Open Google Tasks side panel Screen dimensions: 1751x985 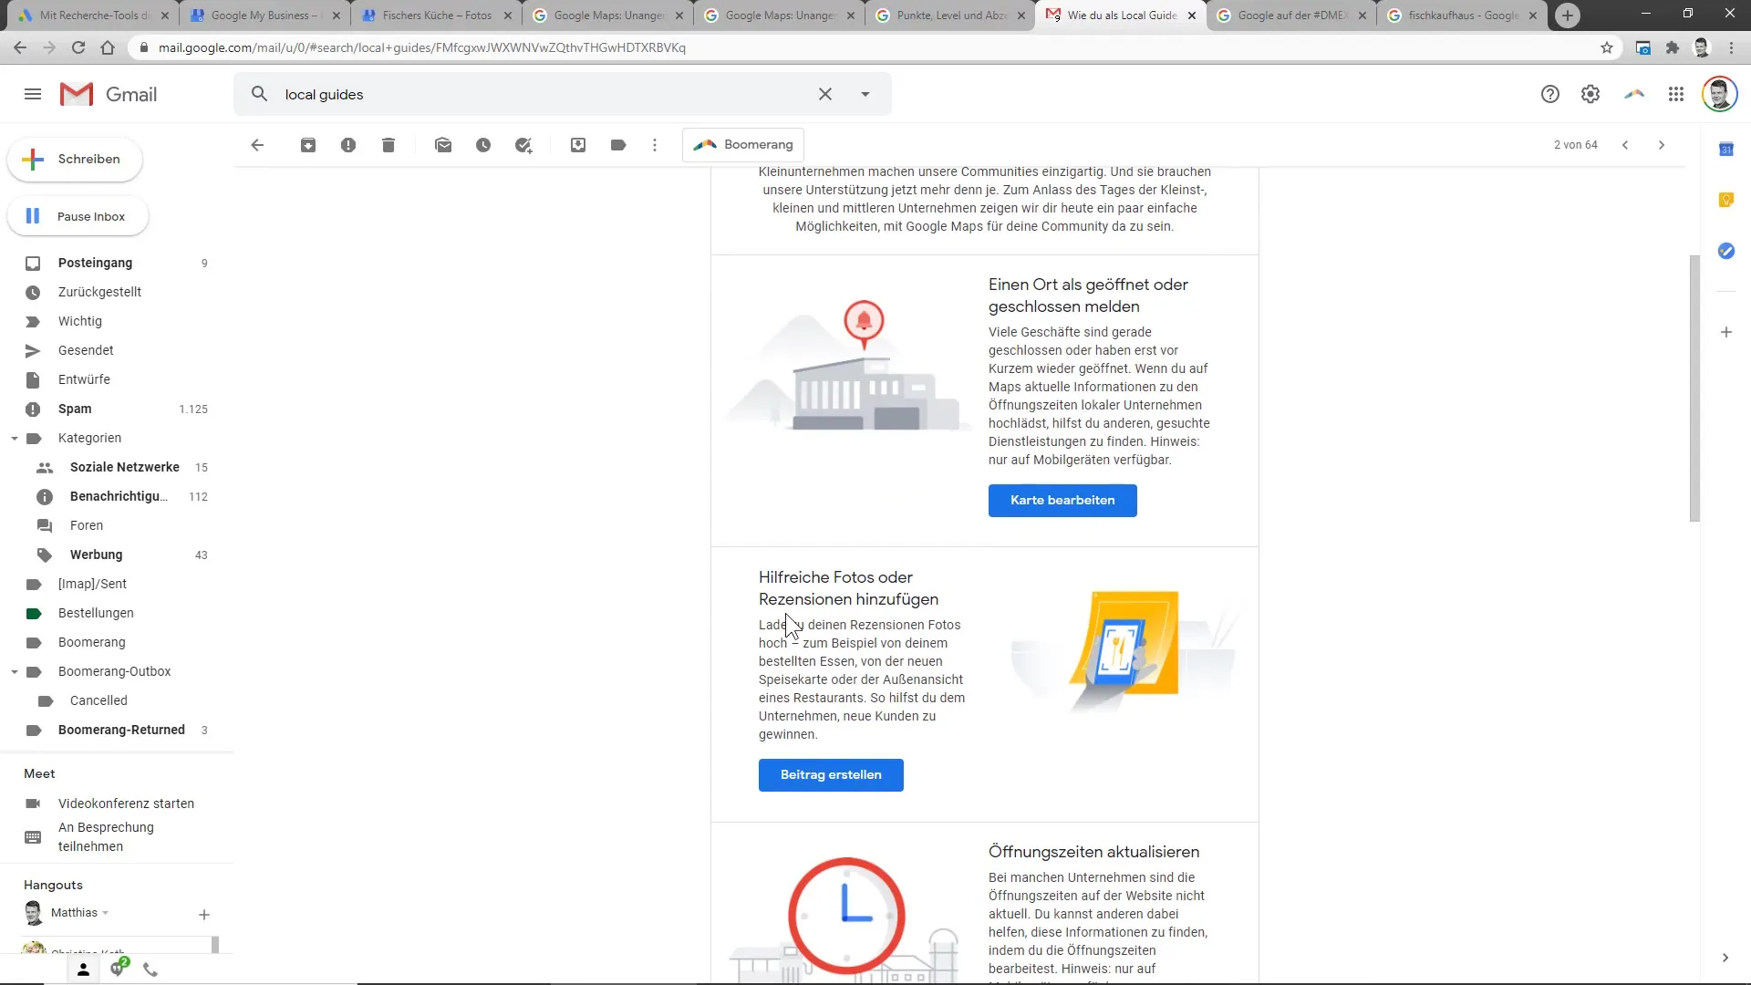pyautogui.click(x=1726, y=251)
